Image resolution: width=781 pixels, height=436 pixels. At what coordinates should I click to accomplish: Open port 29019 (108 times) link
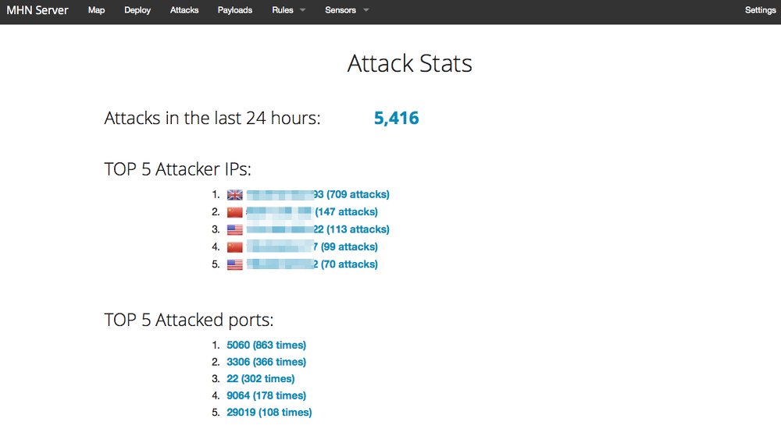pos(269,412)
